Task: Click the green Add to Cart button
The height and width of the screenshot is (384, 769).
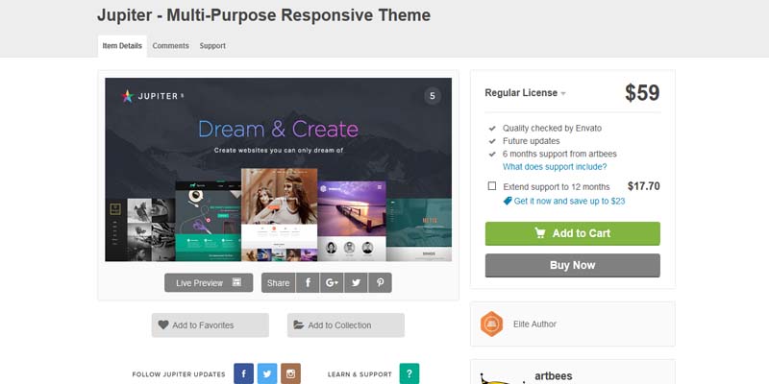Action: pyautogui.click(x=573, y=233)
